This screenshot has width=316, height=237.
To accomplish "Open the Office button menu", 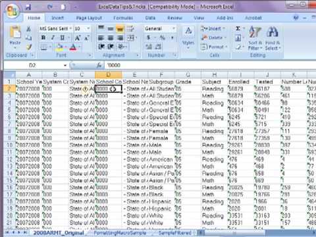I will (x=12, y=11).
